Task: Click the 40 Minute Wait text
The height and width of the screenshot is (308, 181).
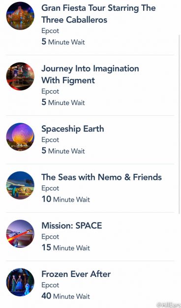Action: 66,296
